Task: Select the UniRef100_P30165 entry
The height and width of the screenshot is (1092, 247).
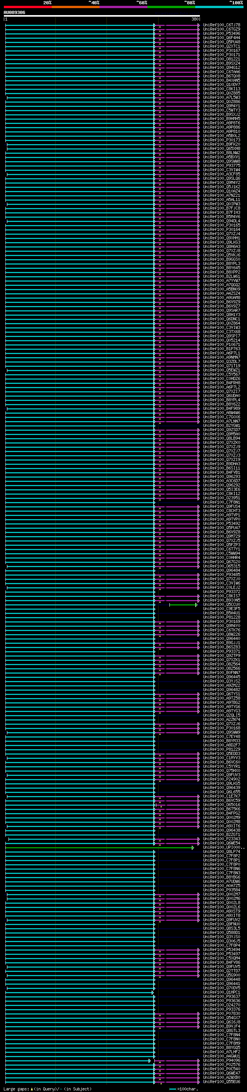Action: pyautogui.click(x=222, y=225)
